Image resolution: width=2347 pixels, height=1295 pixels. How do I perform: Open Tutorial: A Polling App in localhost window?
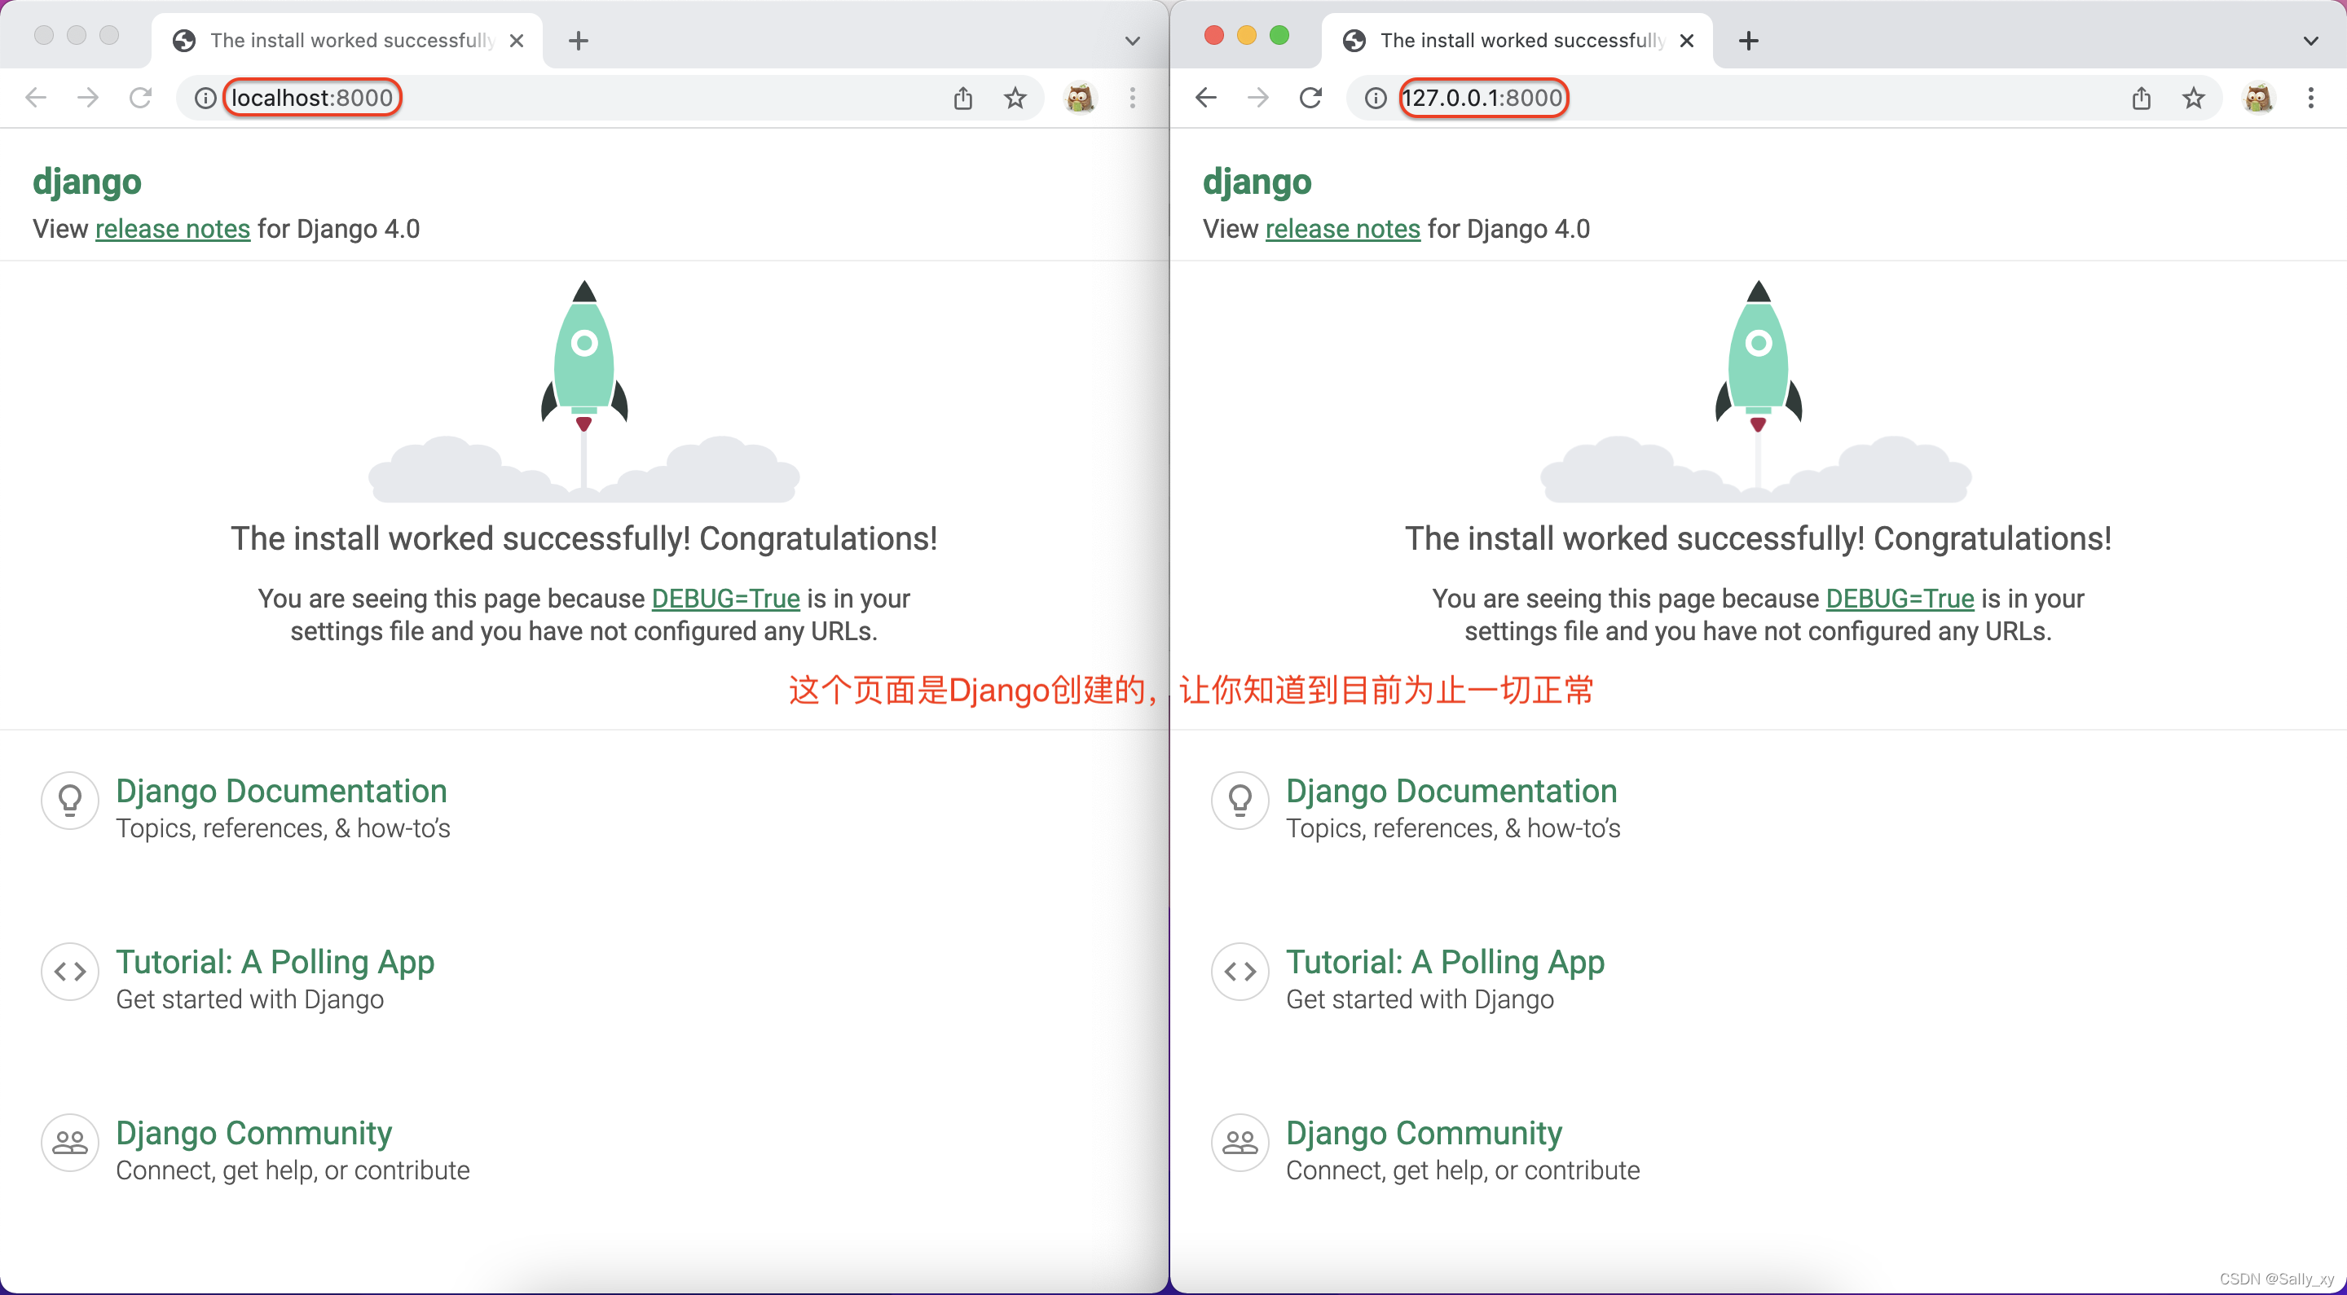[275, 962]
